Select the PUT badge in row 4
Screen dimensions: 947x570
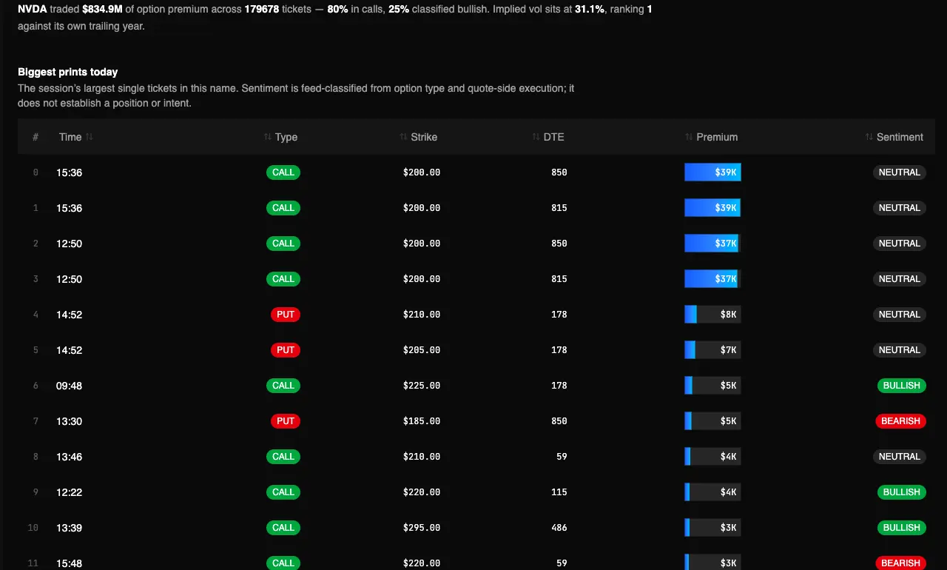click(x=286, y=315)
